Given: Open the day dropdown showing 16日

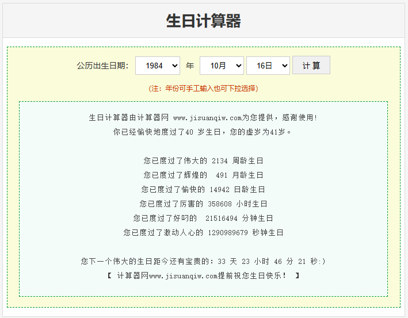Looking at the screenshot, I should [x=268, y=66].
